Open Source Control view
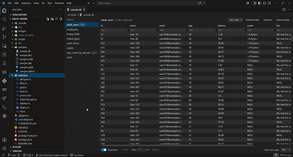This screenshot has width=293, height=157. point(4,37)
